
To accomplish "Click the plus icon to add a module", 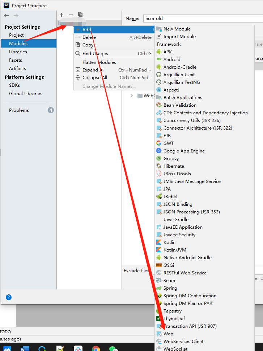I will 61,15.
